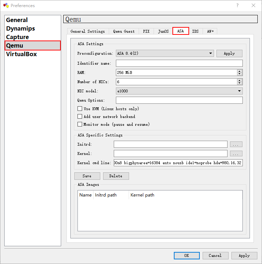Open the PIX tab
This screenshot has width=262, height=264.
(146, 31)
